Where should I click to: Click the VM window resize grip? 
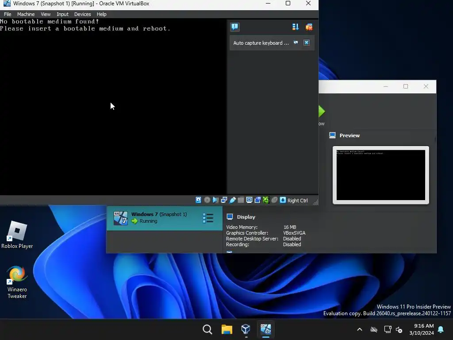click(316, 202)
